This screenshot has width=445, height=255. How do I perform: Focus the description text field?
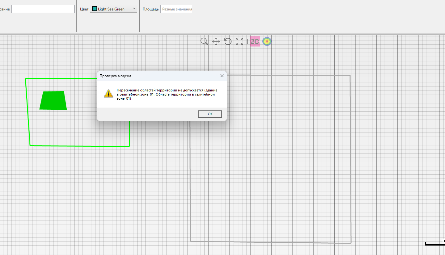(x=43, y=9)
